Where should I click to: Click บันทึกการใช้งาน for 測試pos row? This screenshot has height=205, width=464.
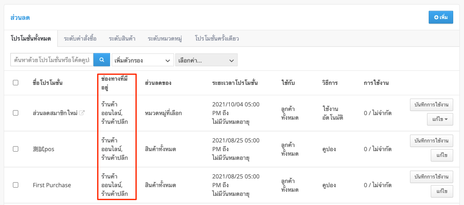(x=432, y=141)
